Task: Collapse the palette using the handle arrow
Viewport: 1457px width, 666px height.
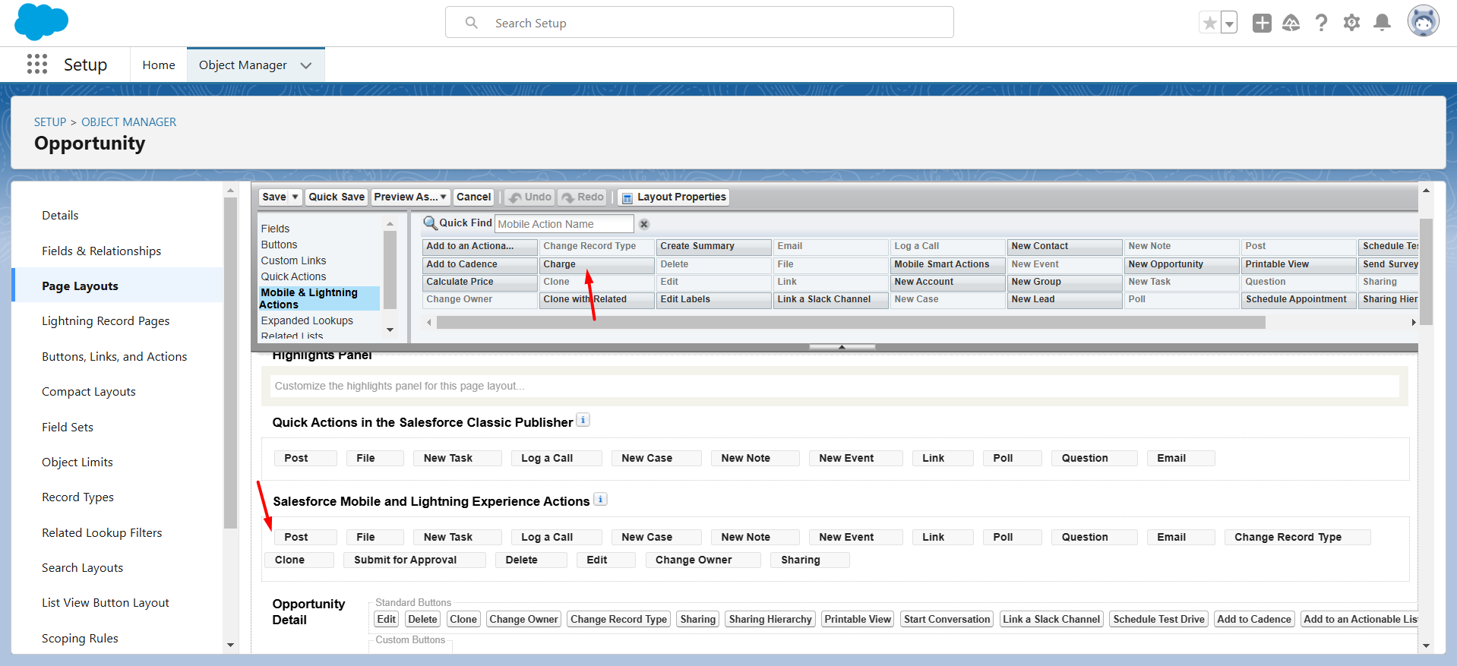Action: [x=842, y=347]
